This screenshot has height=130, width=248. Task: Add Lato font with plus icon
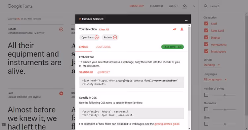61,94
